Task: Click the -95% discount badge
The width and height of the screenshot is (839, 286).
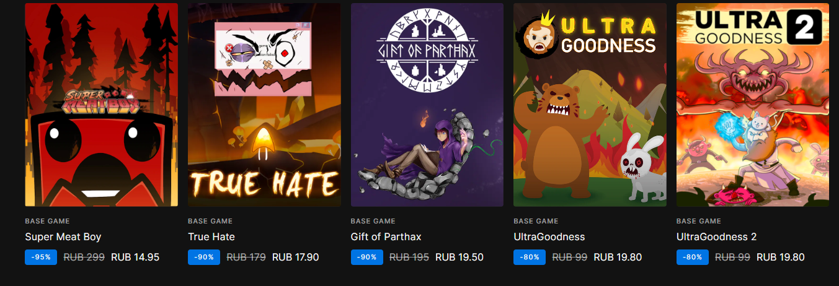Action: [41, 257]
